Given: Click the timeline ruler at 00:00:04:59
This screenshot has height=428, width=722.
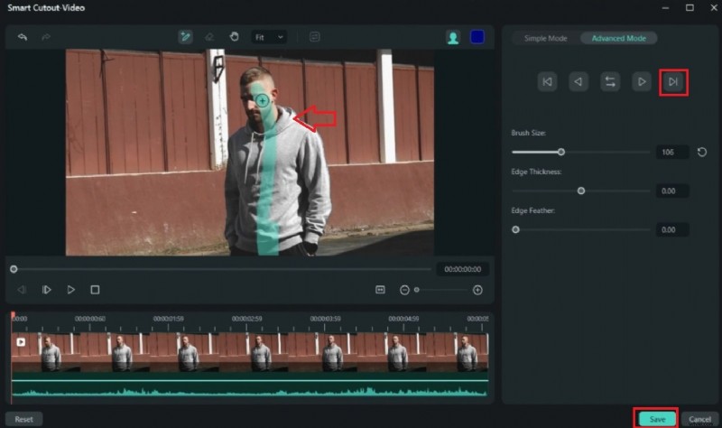Looking at the screenshot, I should [x=403, y=319].
